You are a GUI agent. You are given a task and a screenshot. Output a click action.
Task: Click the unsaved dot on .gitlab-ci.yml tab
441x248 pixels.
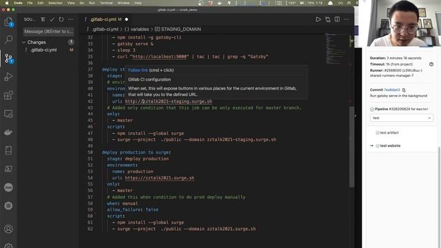(127, 19)
